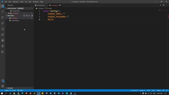Viewport: 169px width, 95px height.
Task: Click the remote window indicator in status bar
Action: (x=2, y=91)
